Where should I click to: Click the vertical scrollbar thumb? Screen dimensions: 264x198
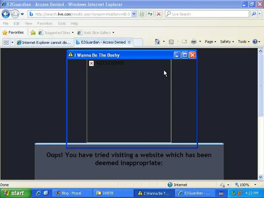pos(260,85)
